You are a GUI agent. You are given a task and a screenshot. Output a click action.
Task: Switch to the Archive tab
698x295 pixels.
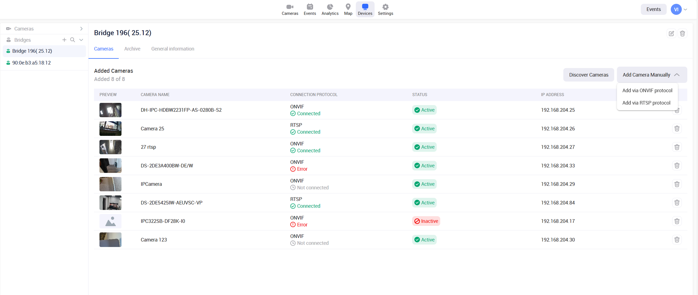(x=132, y=49)
